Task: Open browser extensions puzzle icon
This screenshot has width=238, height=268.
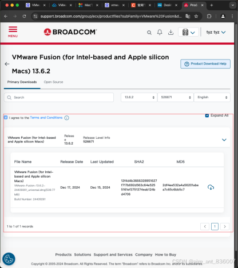Action: 209,17
